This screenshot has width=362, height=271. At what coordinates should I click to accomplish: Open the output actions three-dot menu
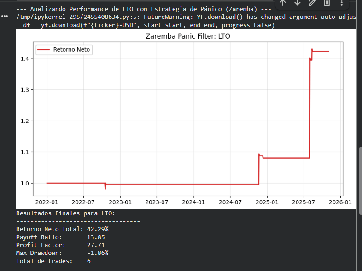5,16
